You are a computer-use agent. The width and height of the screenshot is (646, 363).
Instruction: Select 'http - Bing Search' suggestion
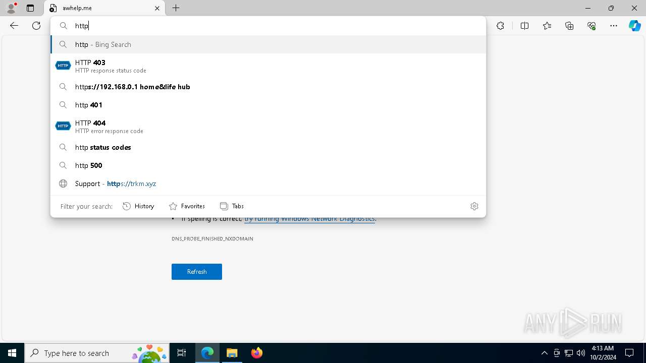tap(268, 44)
